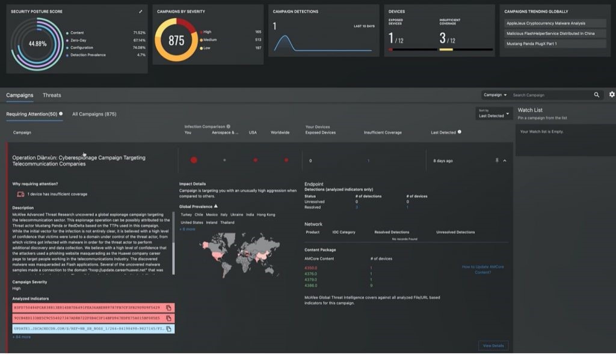Click the 1 / 12 exposed devices count
Viewport: 616px width, 355px height.
(396, 38)
